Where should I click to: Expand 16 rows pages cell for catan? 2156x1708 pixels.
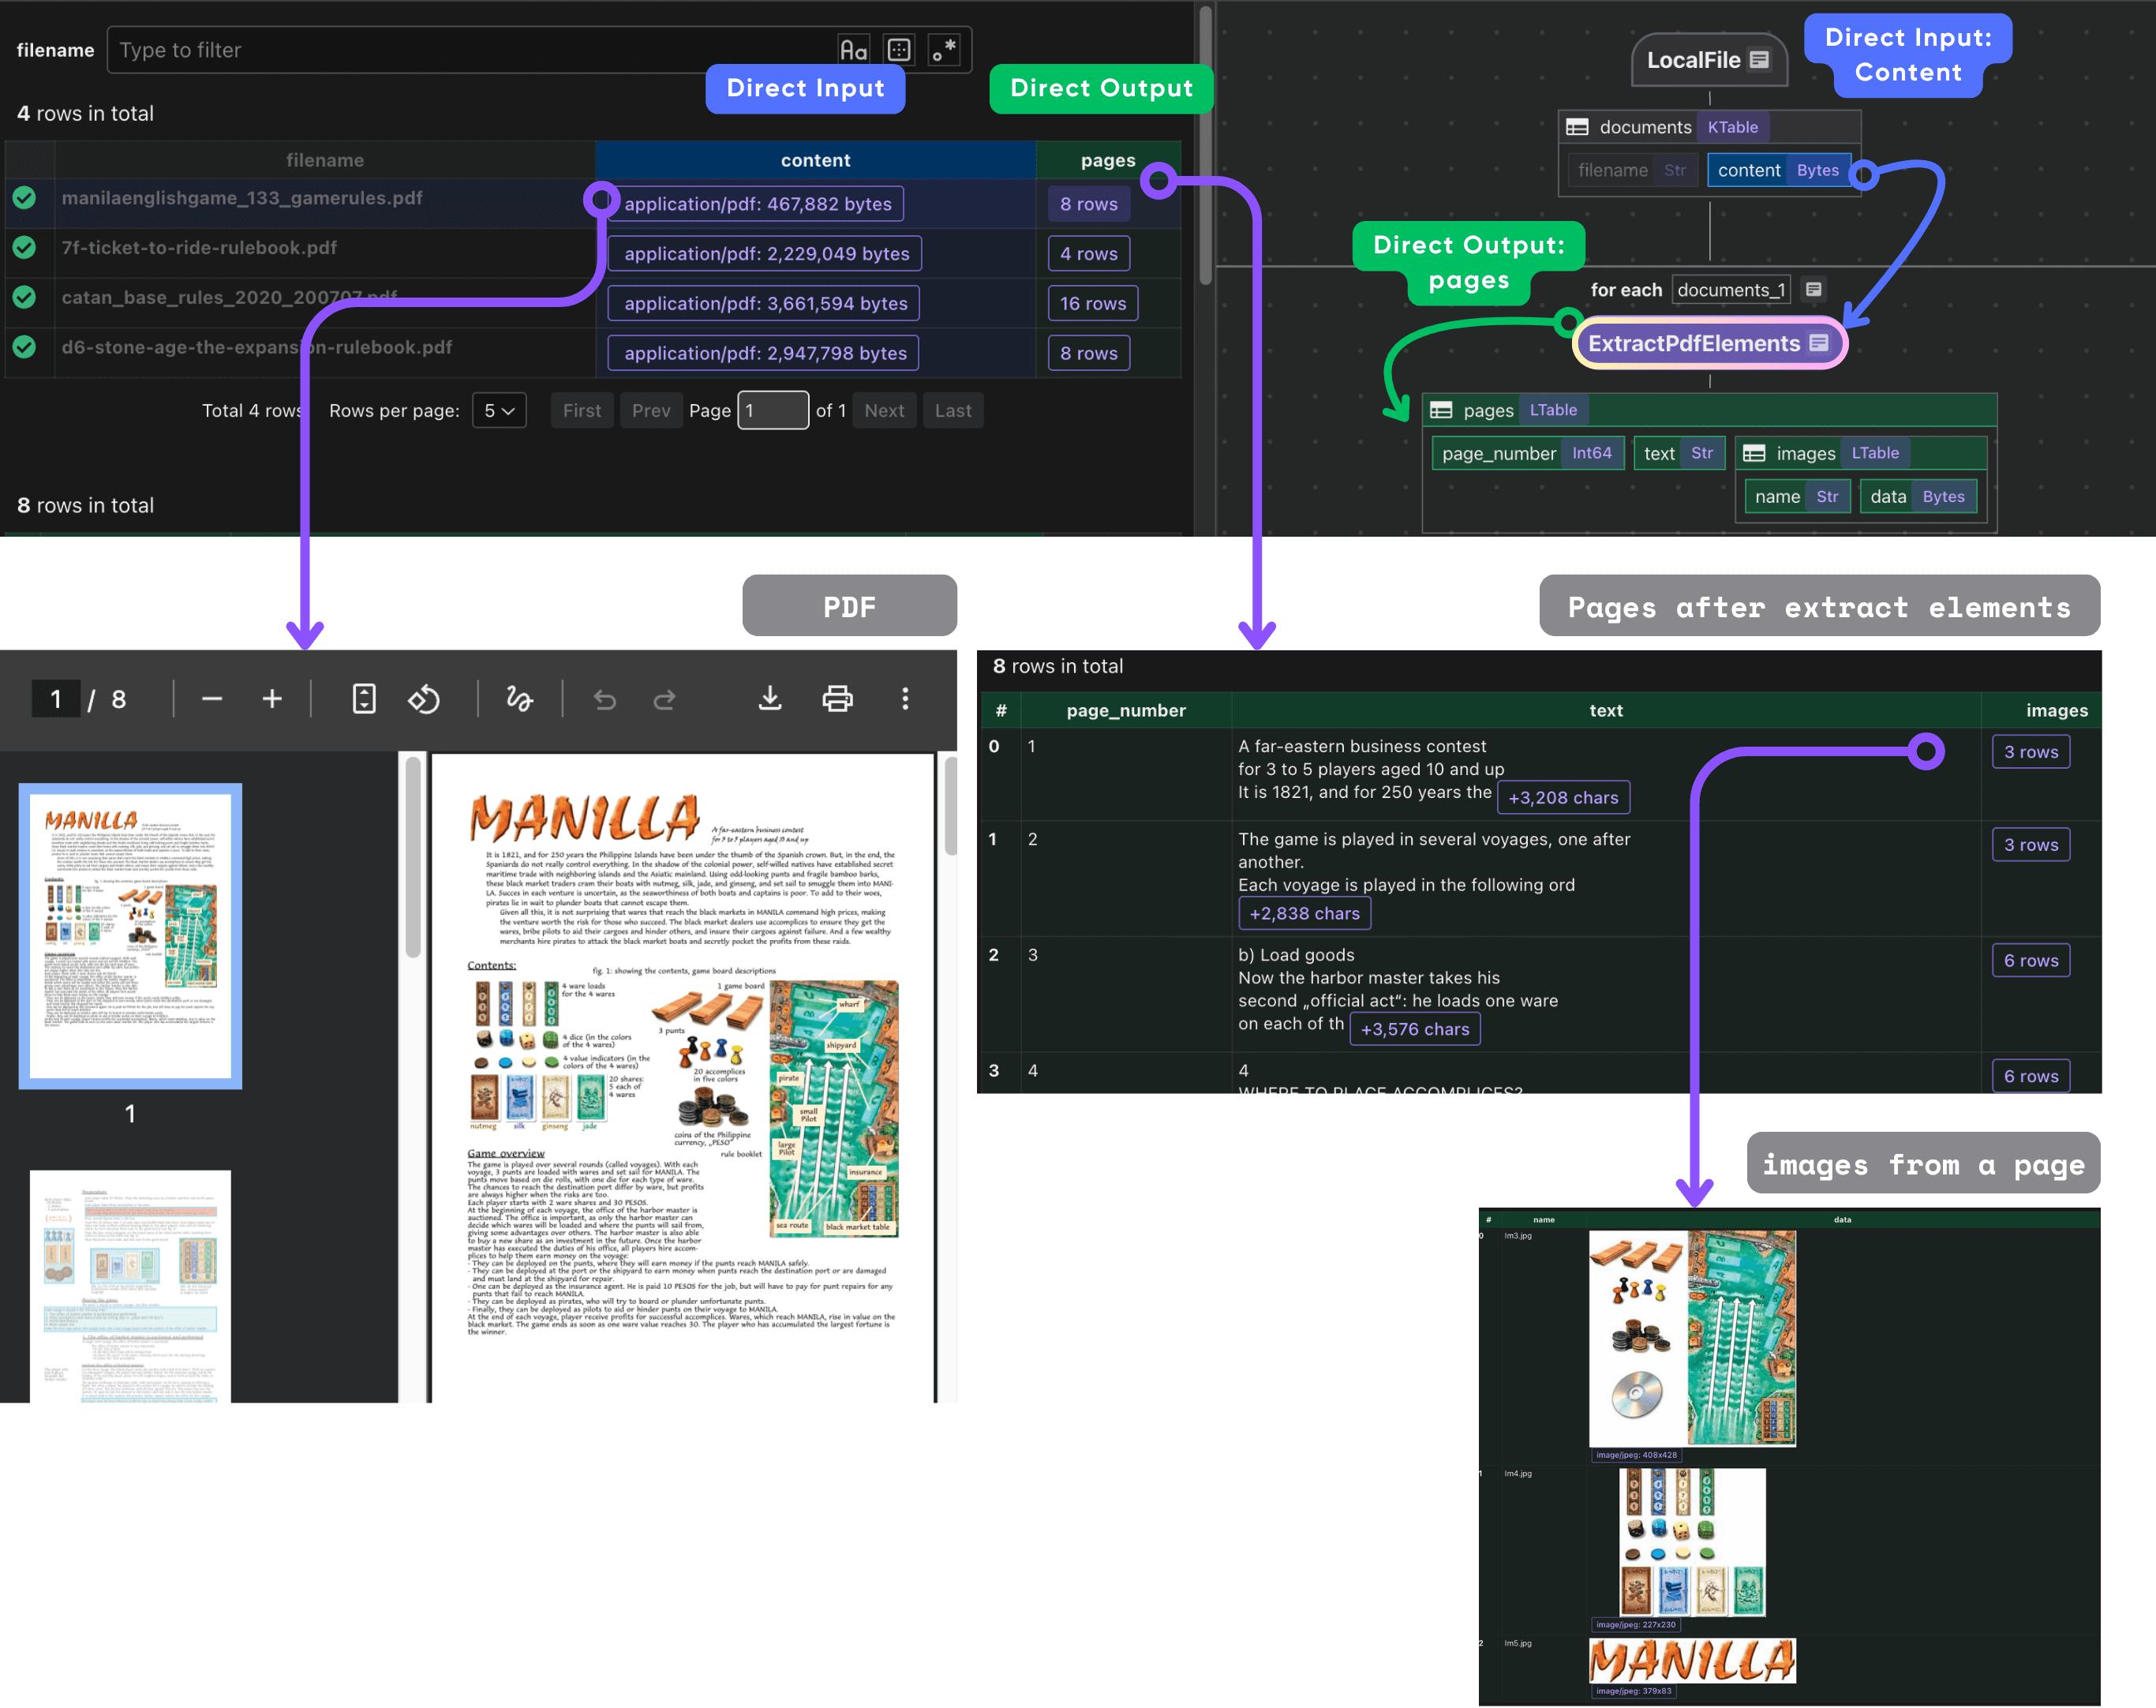(x=1092, y=304)
